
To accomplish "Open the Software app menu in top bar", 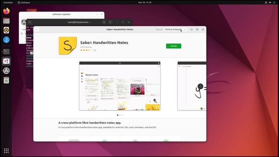I will [x=24, y=3].
